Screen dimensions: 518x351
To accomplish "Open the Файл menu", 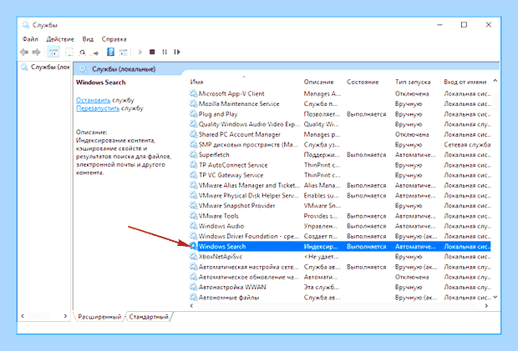I will click(30, 39).
